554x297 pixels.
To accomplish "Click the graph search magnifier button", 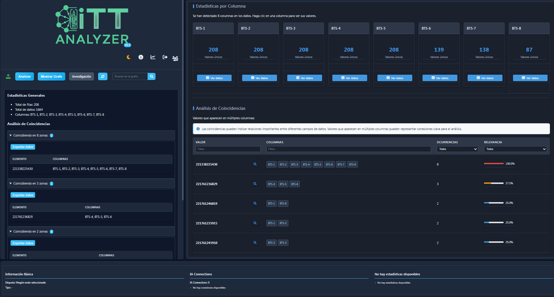I will click(x=152, y=76).
